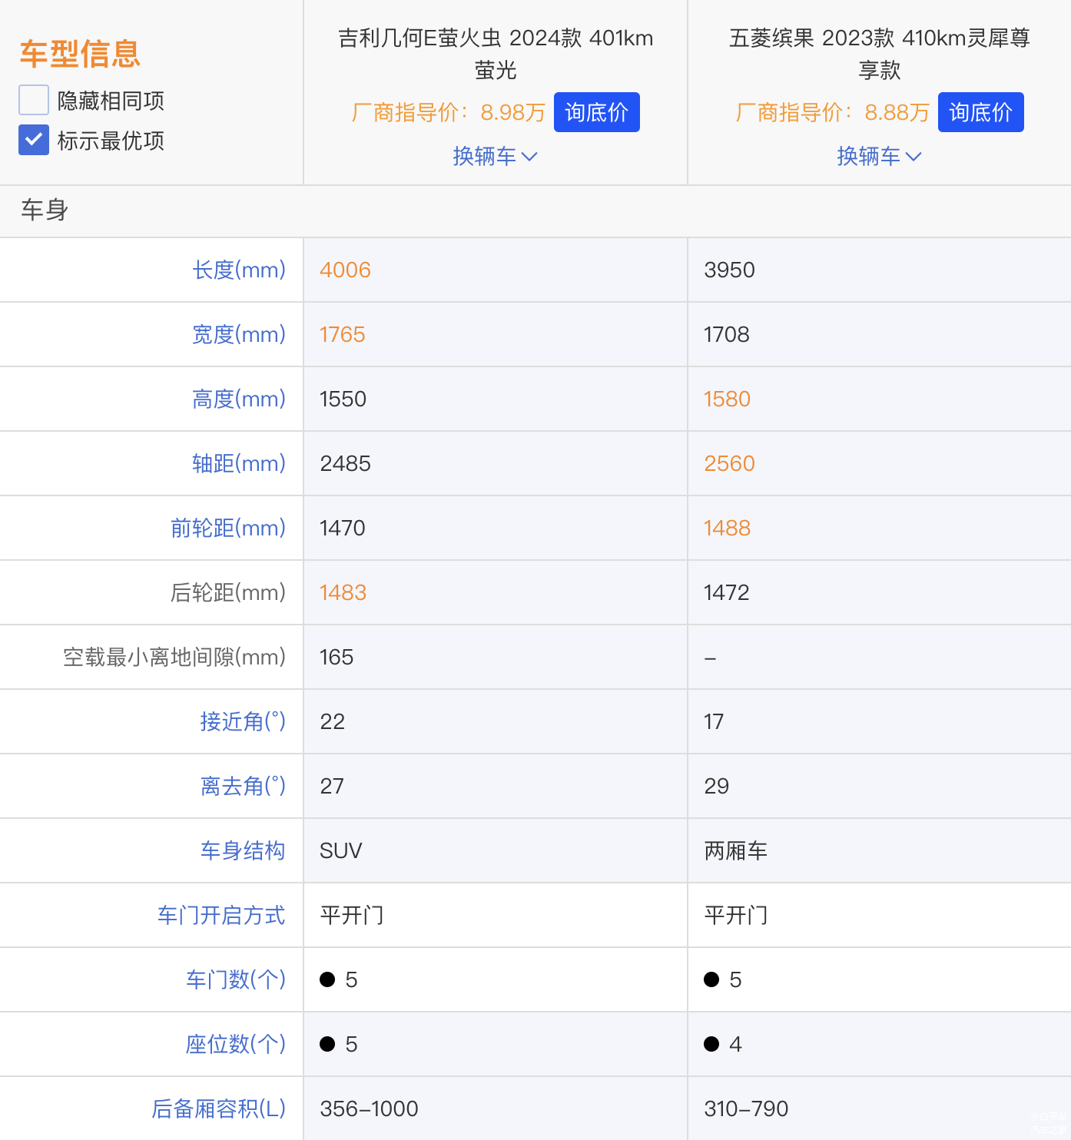Select the front track value 1470

coord(343,528)
